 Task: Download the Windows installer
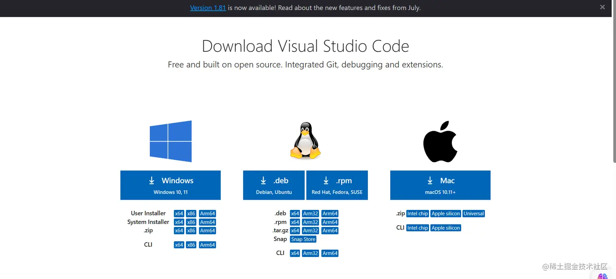click(x=170, y=185)
